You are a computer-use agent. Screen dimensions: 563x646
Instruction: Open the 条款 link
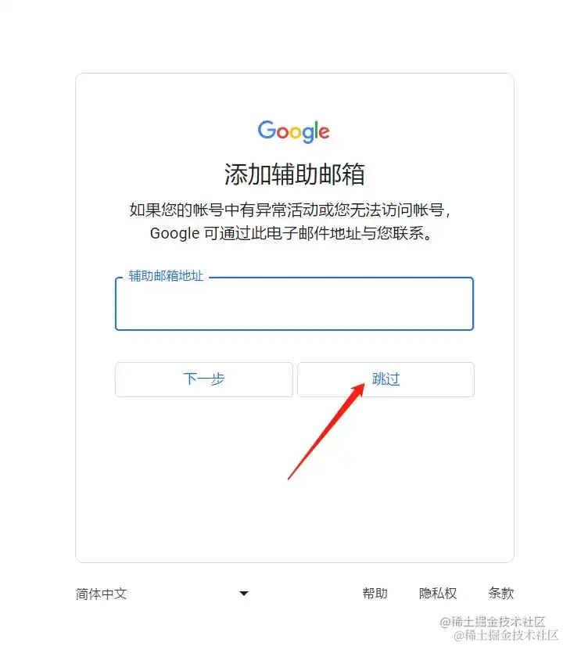(x=501, y=594)
